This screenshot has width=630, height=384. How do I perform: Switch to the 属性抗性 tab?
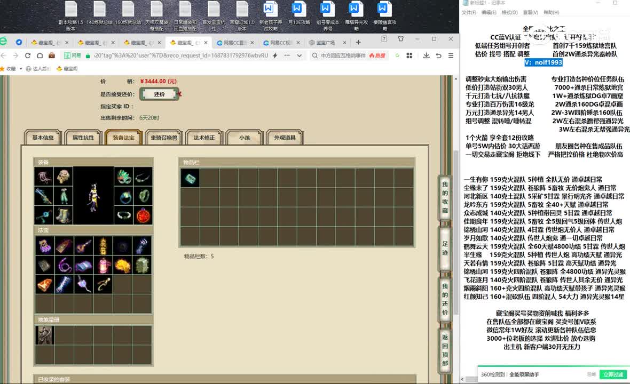coord(83,138)
